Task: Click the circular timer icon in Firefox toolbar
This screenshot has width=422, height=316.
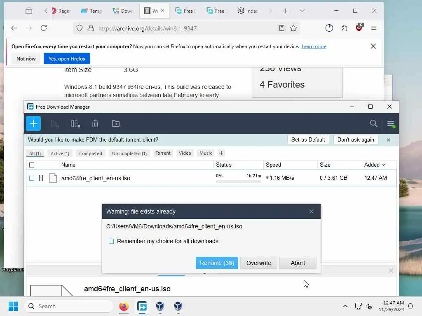Action: [329, 28]
